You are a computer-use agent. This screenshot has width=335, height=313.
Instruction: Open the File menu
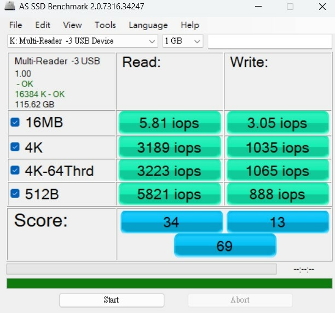15,25
